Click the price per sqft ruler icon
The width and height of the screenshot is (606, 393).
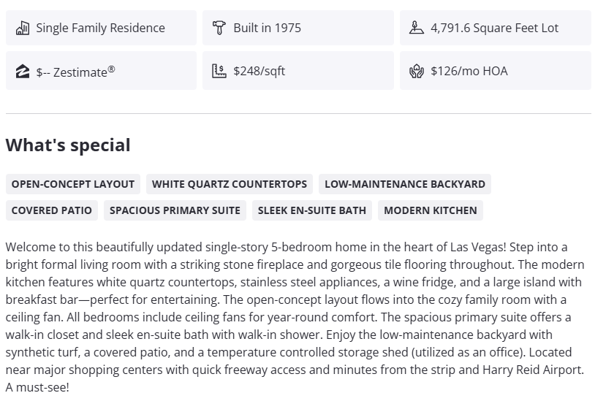click(219, 71)
